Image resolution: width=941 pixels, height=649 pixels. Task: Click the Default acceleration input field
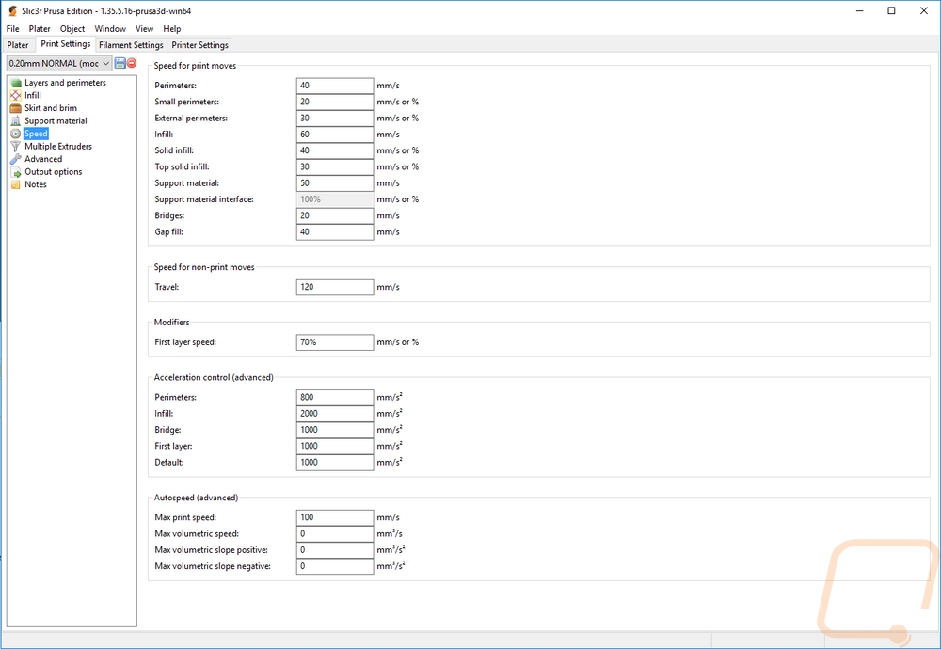335,462
